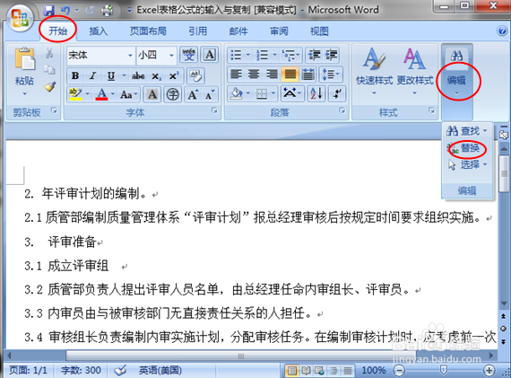
Task: Apply red font color
Action: click(x=101, y=94)
